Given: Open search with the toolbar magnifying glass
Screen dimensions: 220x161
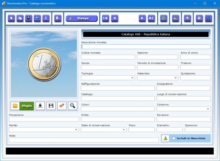Looking at the screenshot, I should (x=37, y=18).
